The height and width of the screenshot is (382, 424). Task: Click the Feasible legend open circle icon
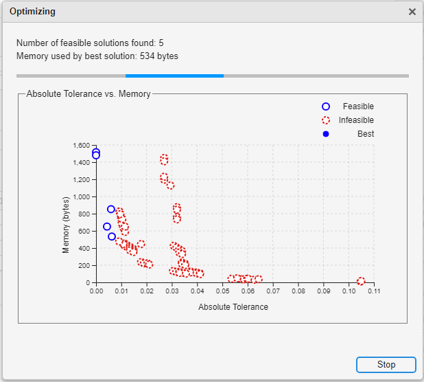click(x=326, y=106)
